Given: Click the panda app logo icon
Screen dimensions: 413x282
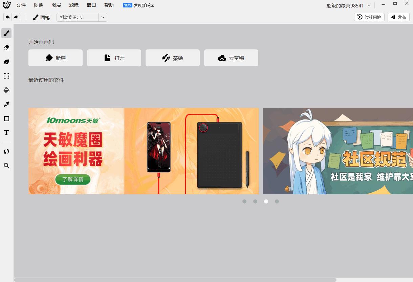Looking at the screenshot, I should click(x=7, y=5).
